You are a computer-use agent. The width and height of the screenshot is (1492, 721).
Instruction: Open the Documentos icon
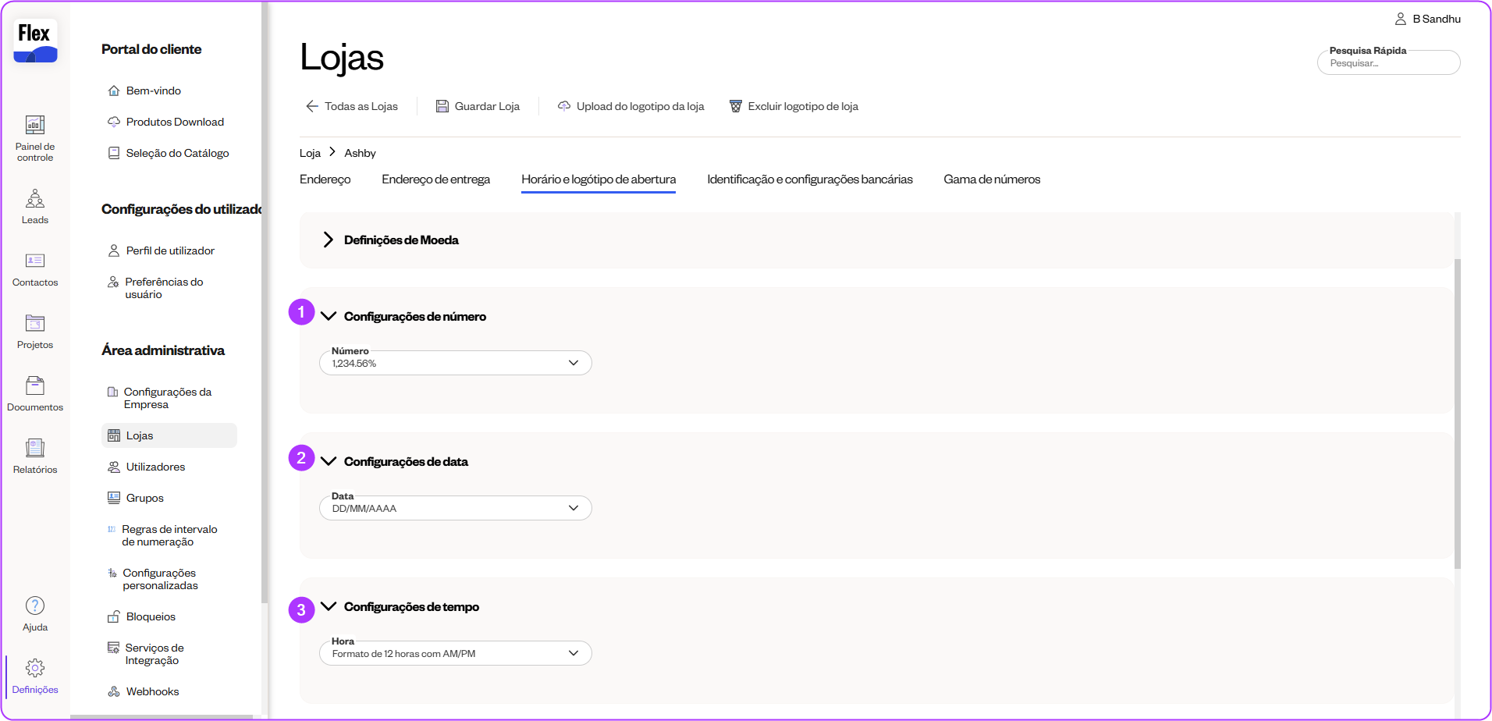35,386
